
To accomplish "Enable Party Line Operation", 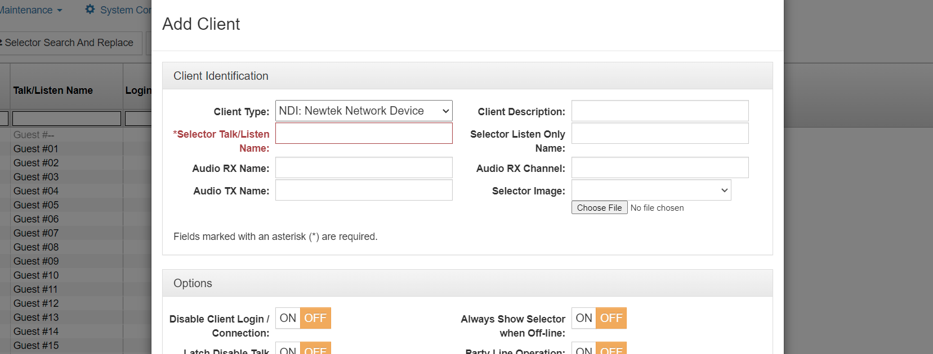I will coord(583,350).
